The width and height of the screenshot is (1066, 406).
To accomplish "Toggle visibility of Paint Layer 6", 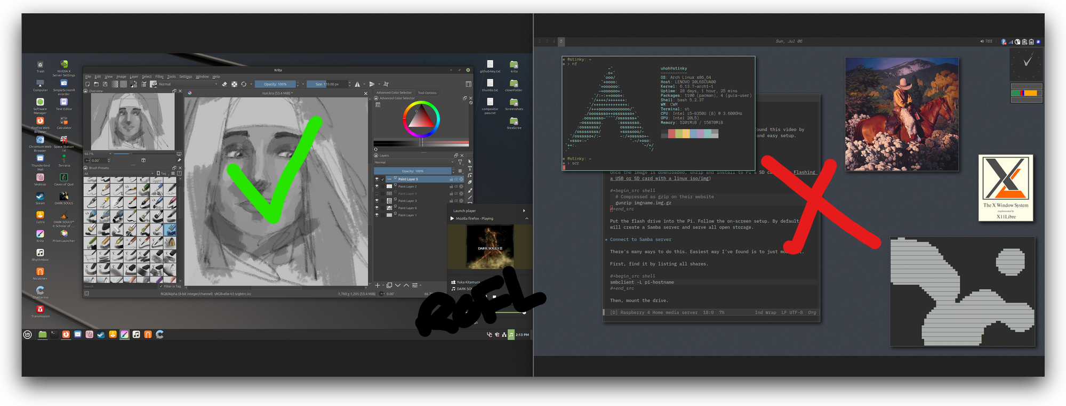I will point(376,208).
